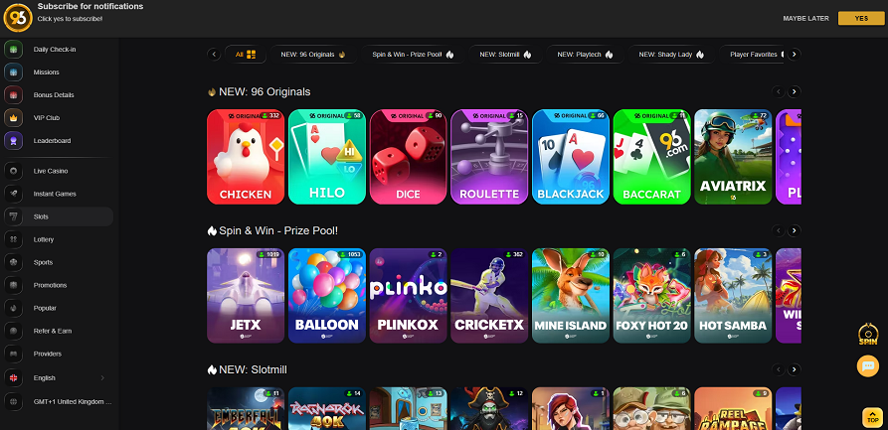Screen dimensions: 888x430
Task: Open the Mine Island game thumbnail
Action: pos(571,296)
